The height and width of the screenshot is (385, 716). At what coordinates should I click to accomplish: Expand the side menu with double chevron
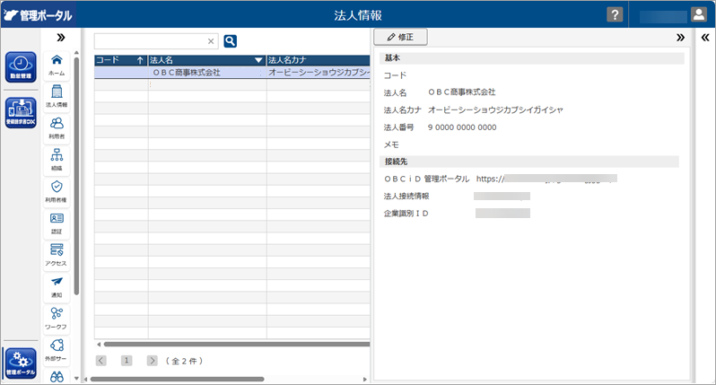61,38
